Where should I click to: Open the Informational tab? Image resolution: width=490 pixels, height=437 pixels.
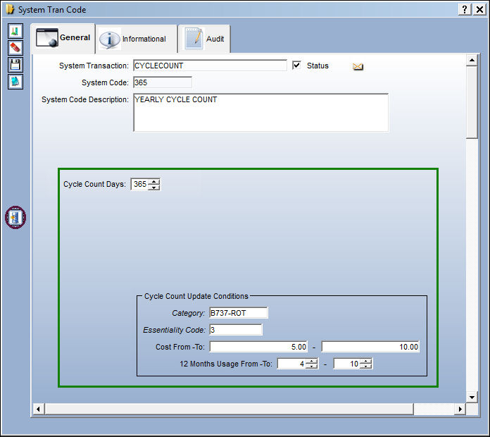click(x=137, y=39)
